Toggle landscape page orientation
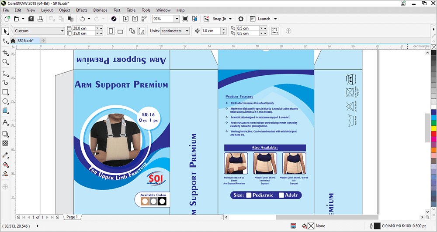This screenshot has height=232, width=437. coord(120,31)
